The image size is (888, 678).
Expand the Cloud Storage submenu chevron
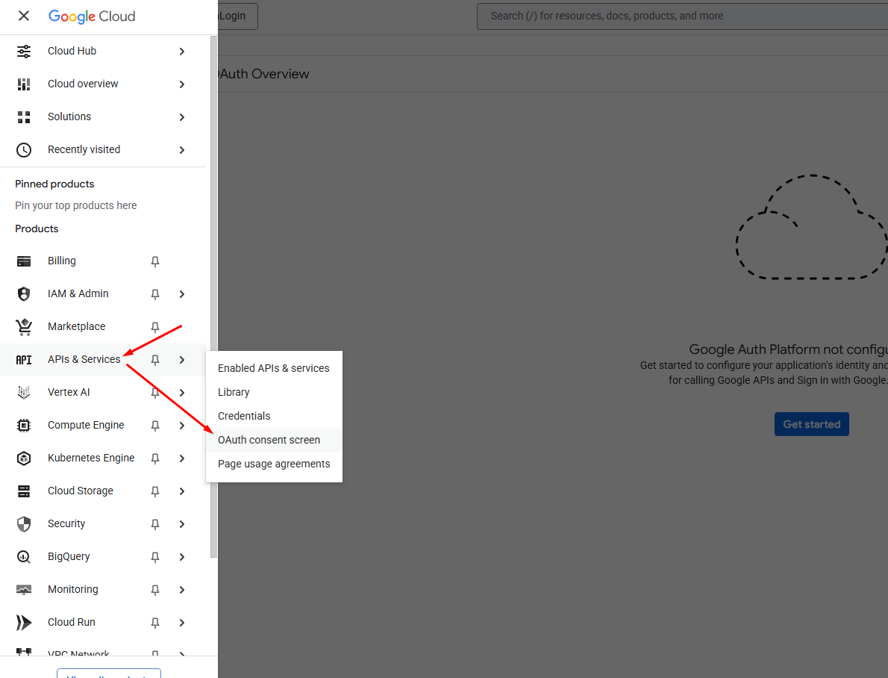(x=182, y=491)
